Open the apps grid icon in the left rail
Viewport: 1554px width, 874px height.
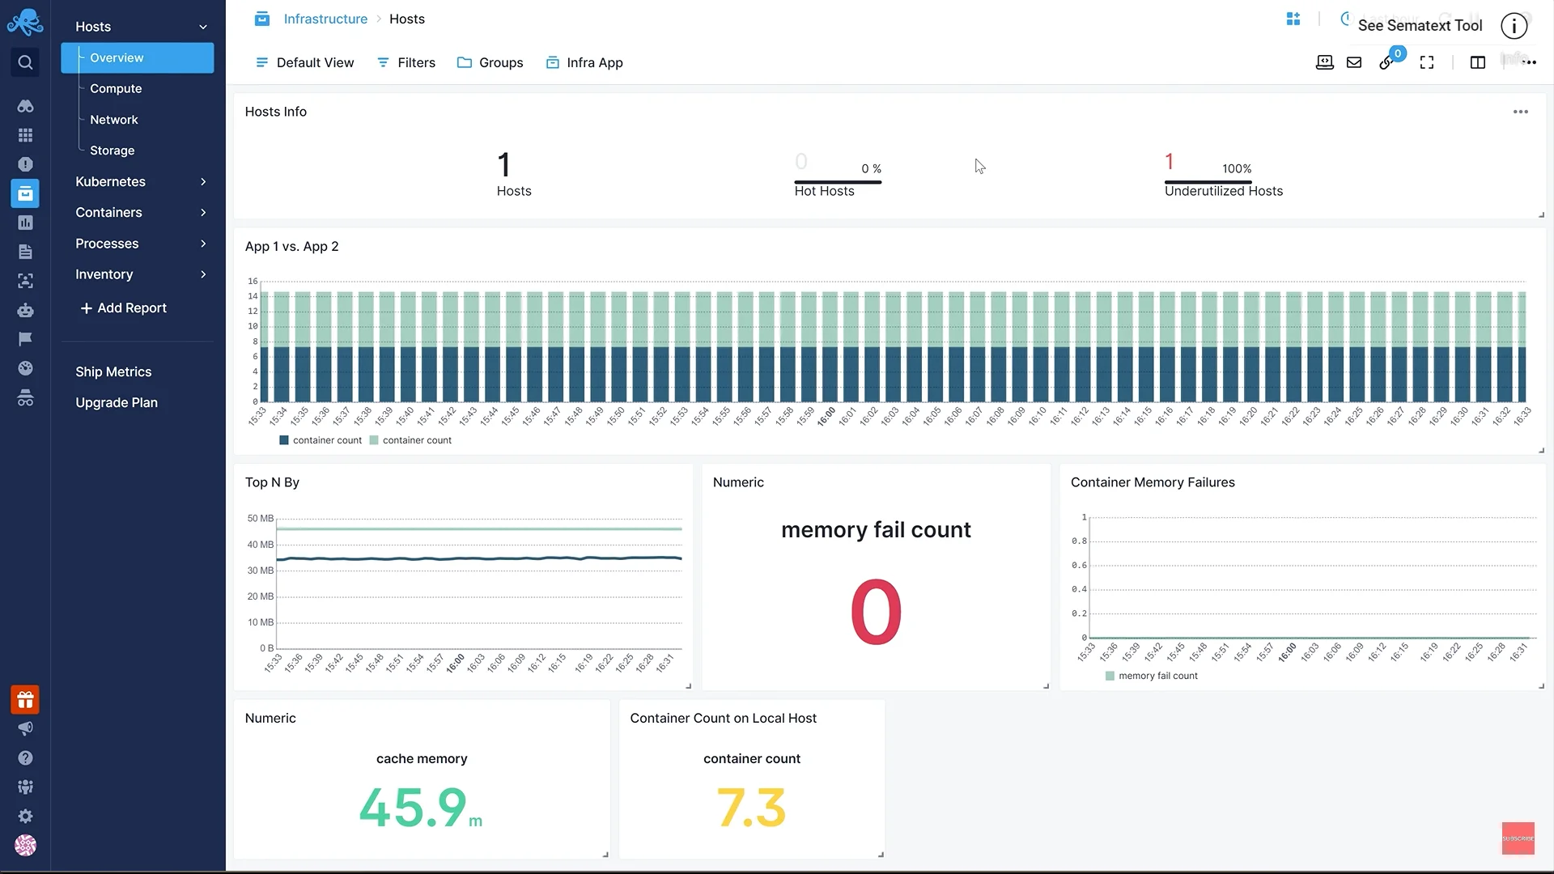click(x=25, y=135)
